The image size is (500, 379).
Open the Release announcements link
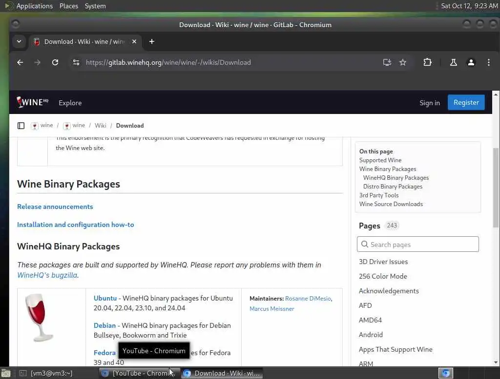[x=55, y=207]
